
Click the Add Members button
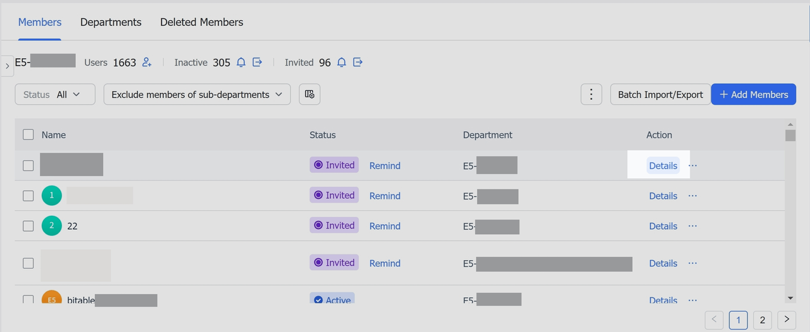(753, 95)
